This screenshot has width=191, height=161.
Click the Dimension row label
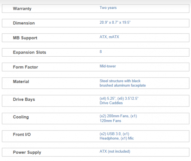(x=24, y=23)
